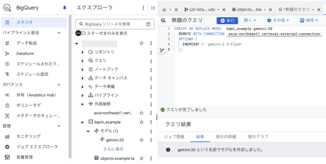Expand the データ キャンバス node
This screenshot has height=164, width=326.
click(x=82, y=78)
